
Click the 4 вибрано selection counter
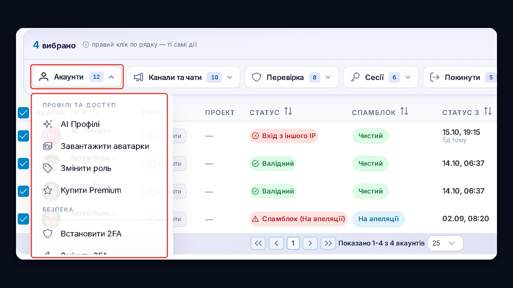coord(55,45)
